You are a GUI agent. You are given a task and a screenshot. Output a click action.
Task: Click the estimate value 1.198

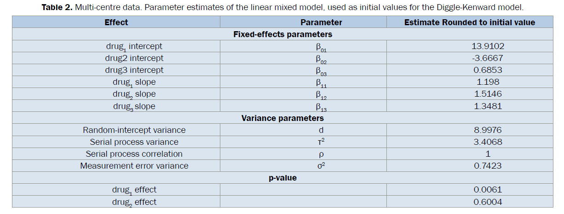pyautogui.click(x=488, y=82)
